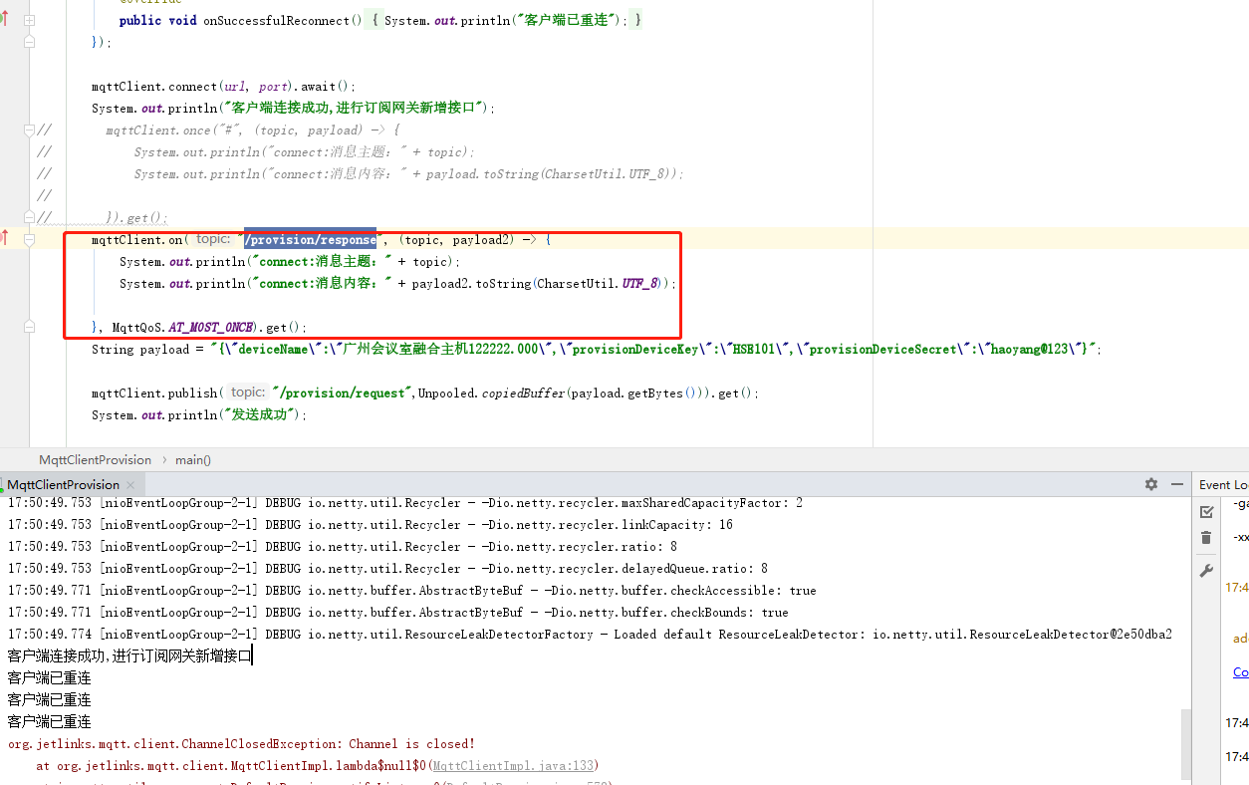Click the collapsed region marker on commented code
The height and width of the screenshot is (785, 1249).
click(28, 217)
